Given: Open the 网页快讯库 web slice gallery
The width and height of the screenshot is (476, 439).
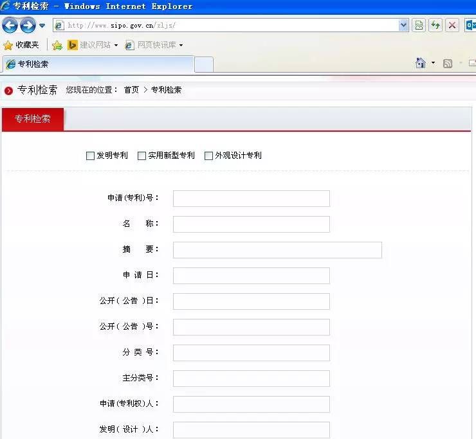Looking at the screenshot, I should pyautogui.click(x=151, y=45).
